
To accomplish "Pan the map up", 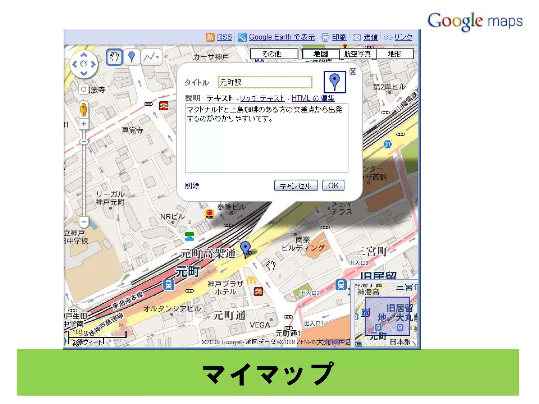I will (84, 55).
